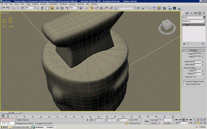Select the Select and Link tool
This screenshot has width=207, height=129.
click(x=13, y=8)
